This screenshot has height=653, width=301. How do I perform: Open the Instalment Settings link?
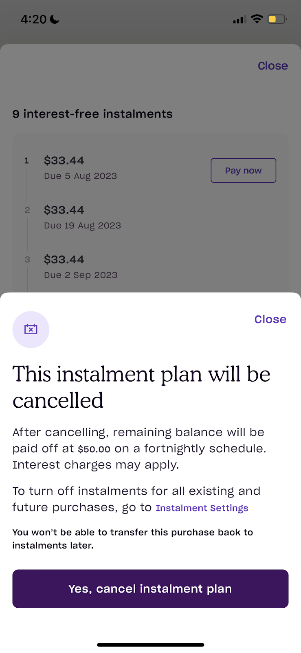pyautogui.click(x=202, y=508)
